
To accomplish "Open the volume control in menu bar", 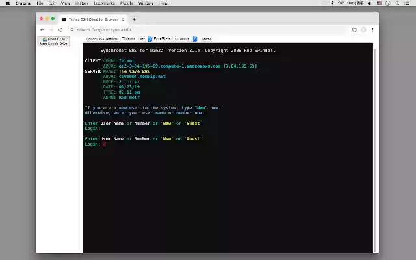I will coord(370,3).
